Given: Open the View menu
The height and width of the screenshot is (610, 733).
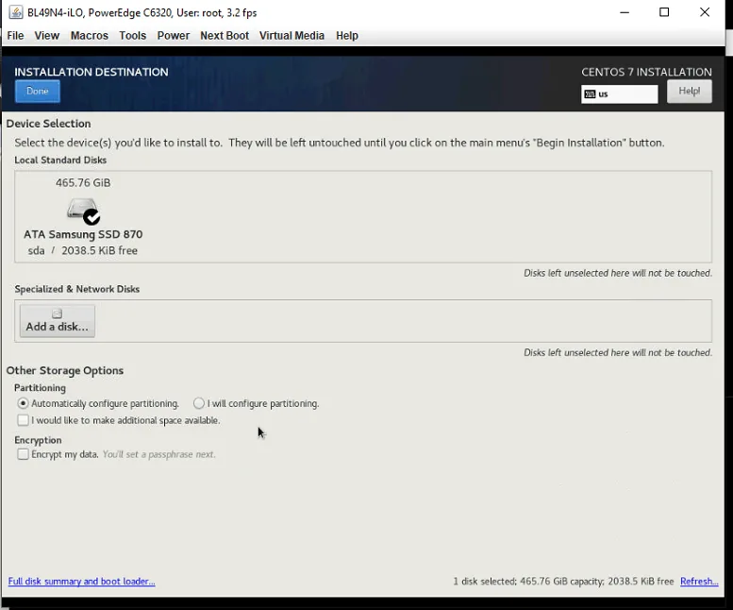Looking at the screenshot, I should click(x=47, y=36).
